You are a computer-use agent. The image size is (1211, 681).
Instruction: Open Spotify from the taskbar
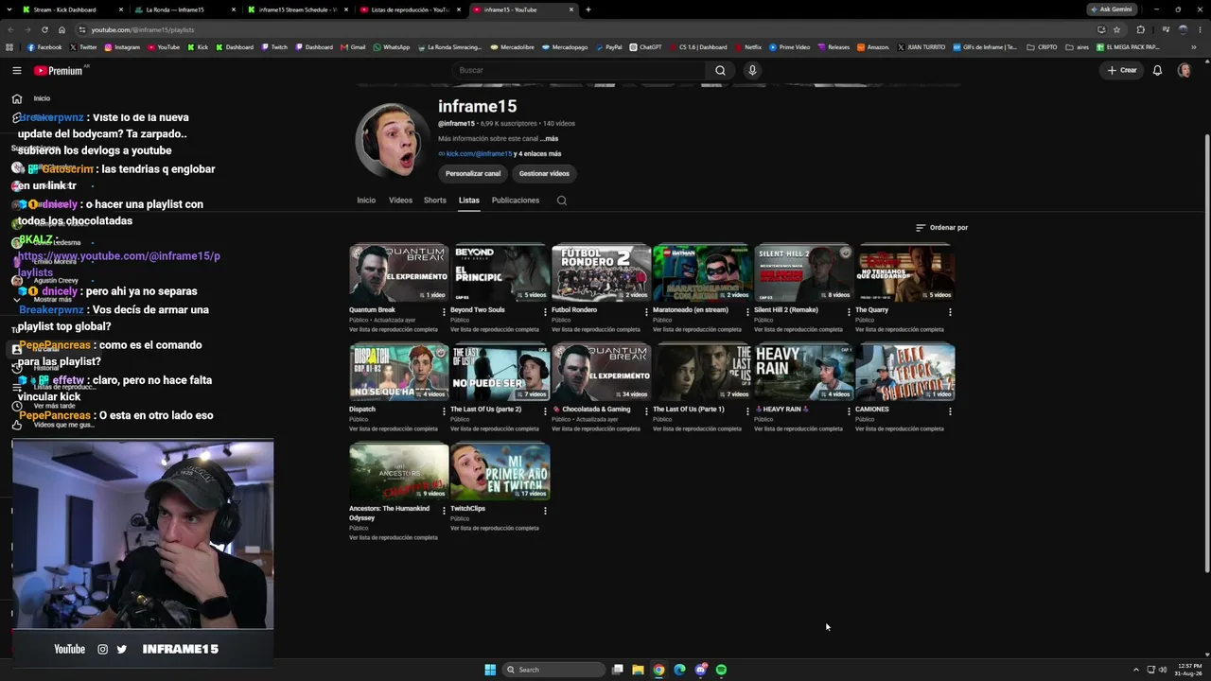721,670
